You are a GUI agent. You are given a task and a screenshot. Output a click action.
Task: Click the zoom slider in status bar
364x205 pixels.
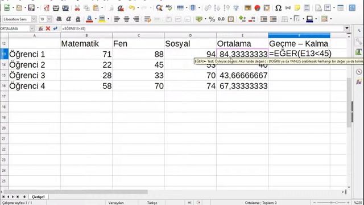[x=331, y=203]
